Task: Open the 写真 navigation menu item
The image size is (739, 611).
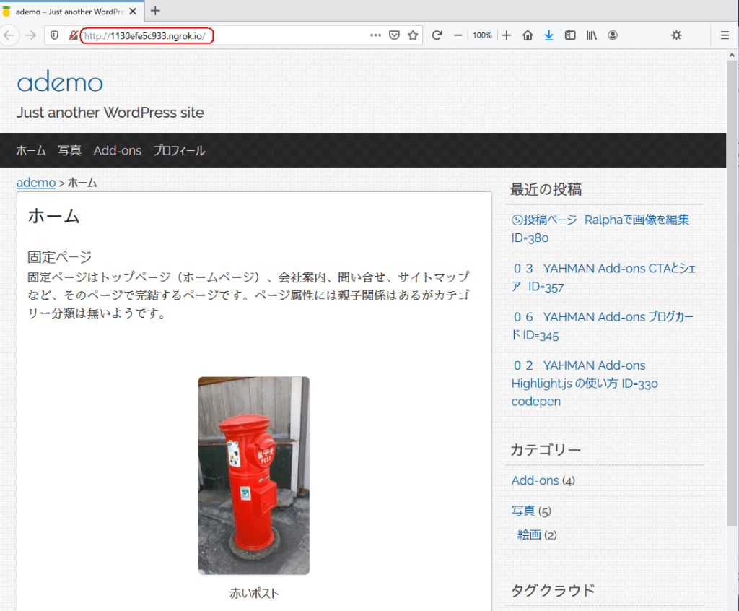Action: 70,150
